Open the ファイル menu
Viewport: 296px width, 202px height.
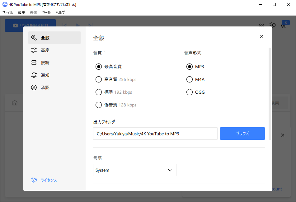pyautogui.click(x=7, y=12)
